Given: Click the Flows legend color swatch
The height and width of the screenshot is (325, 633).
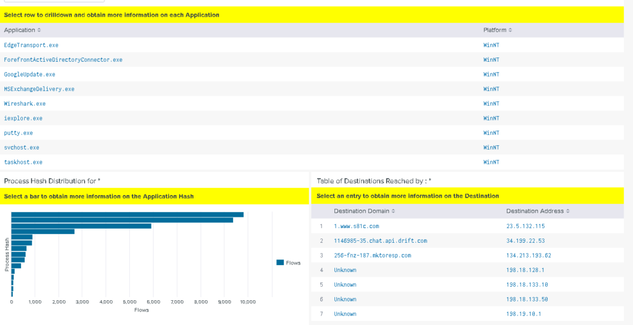Looking at the screenshot, I should click(280, 263).
